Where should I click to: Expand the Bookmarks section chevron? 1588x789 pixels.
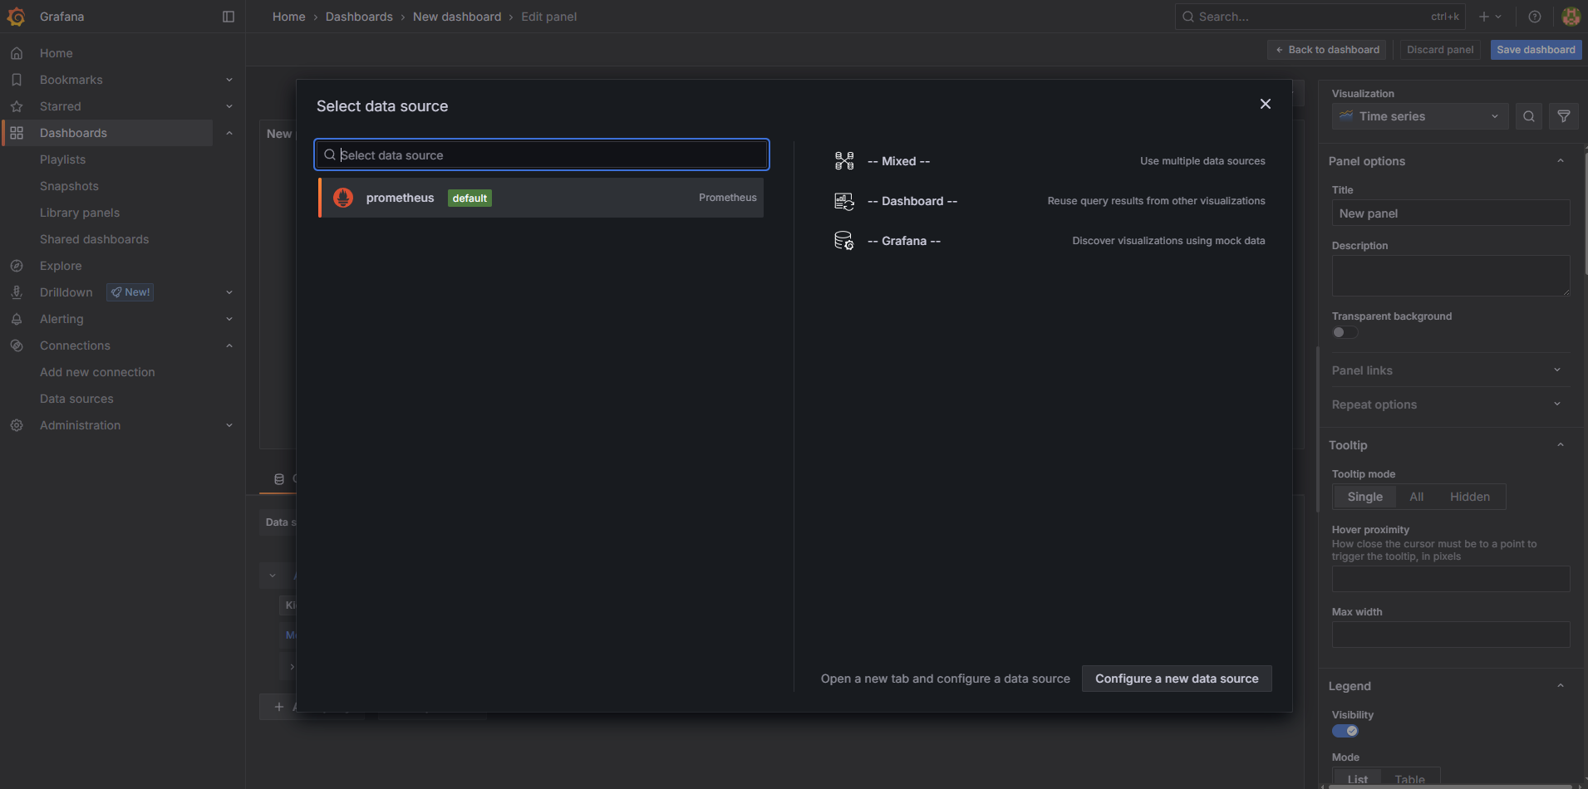click(x=229, y=80)
